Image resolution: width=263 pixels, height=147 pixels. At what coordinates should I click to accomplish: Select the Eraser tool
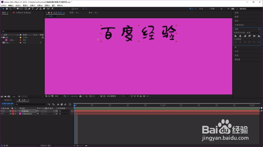pos(44,9)
